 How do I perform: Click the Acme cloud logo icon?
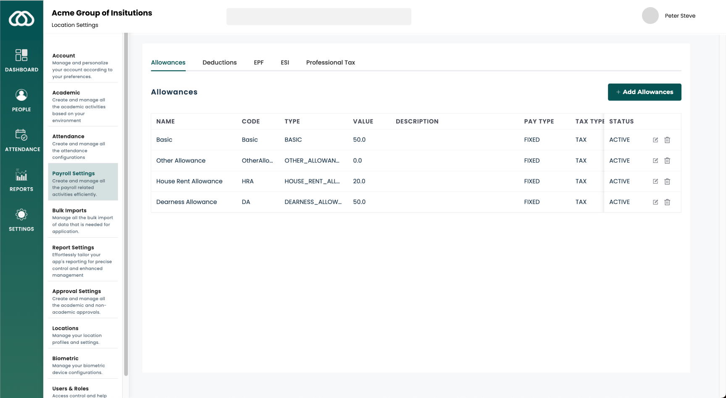(x=21, y=19)
